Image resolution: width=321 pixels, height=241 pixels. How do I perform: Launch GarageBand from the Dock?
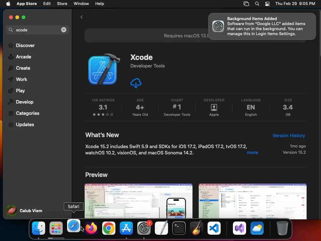click(197, 228)
